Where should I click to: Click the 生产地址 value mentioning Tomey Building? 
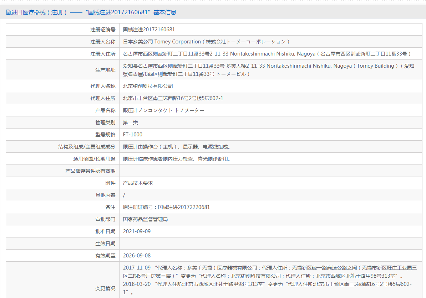pyautogui.click(x=268, y=70)
